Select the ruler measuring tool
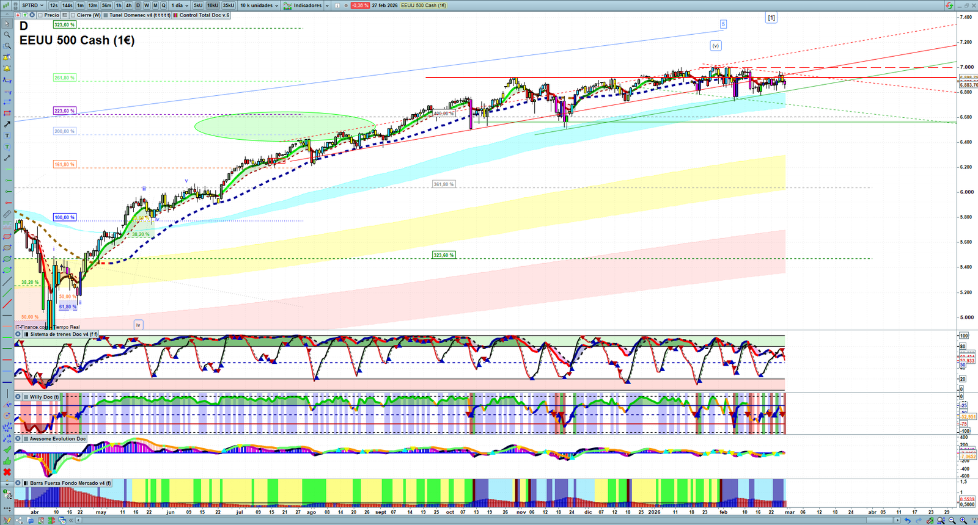The image size is (978, 525). point(7,214)
